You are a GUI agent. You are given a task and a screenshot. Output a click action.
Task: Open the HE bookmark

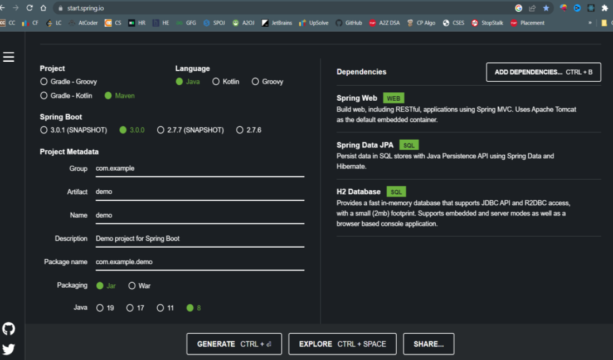pos(160,23)
